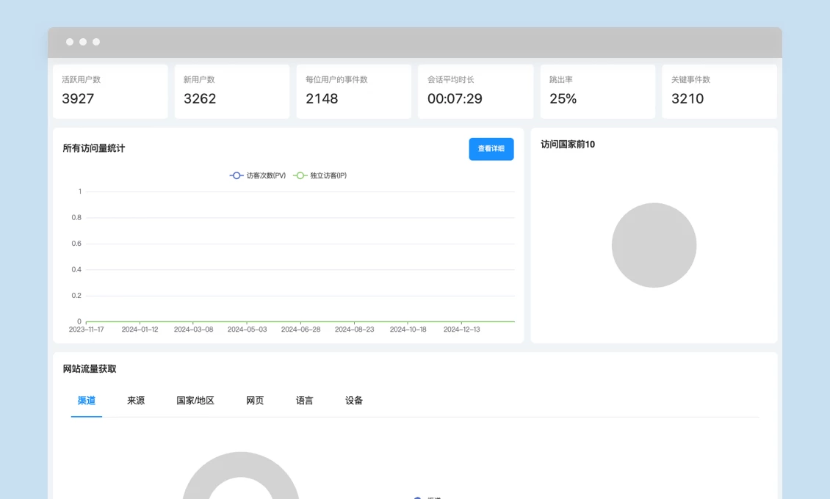Open the 设备 tab
The image size is (830, 499).
[354, 401]
